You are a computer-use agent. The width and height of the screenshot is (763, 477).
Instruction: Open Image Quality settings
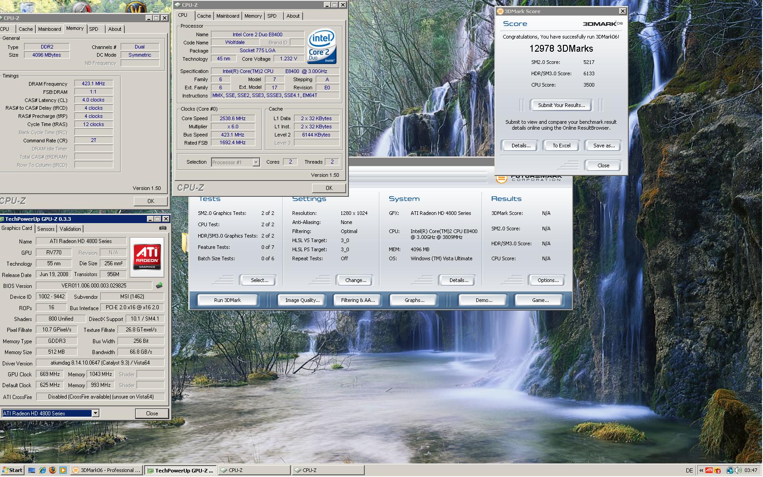coord(302,300)
